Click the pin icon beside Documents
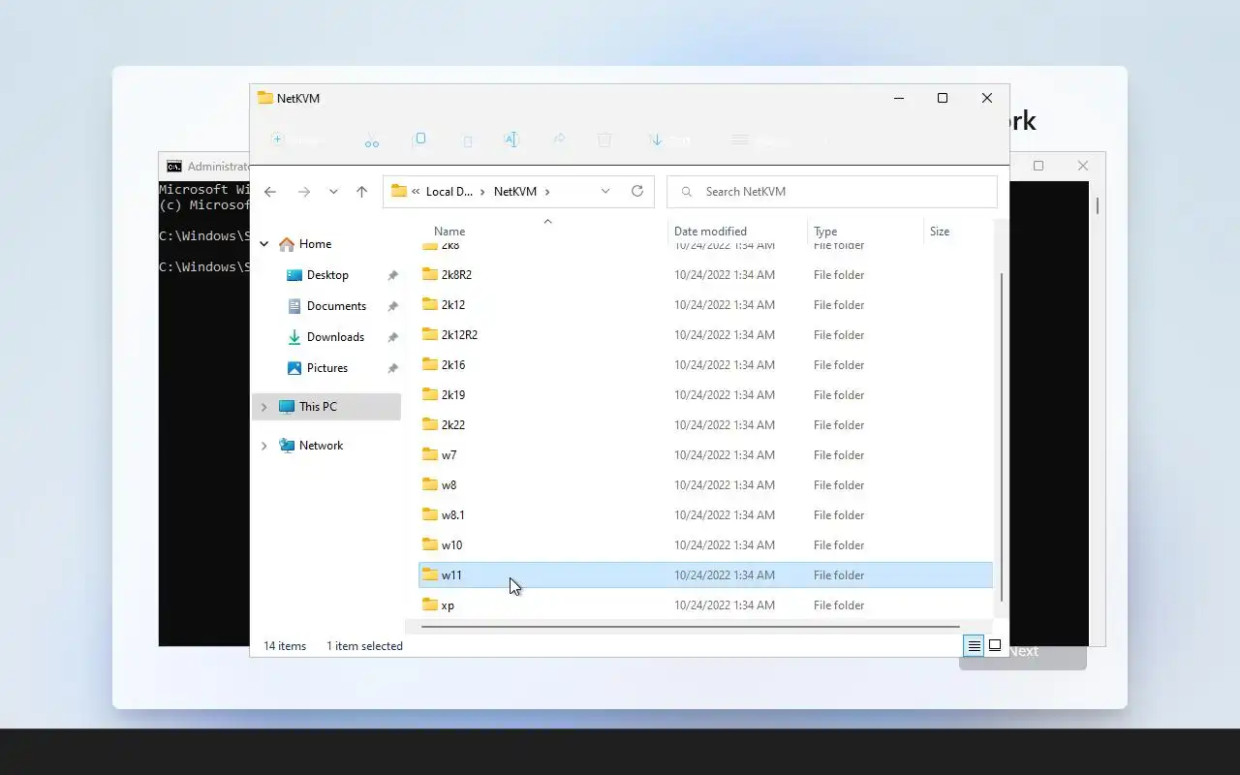Viewport: 1240px width, 775px height. (392, 306)
